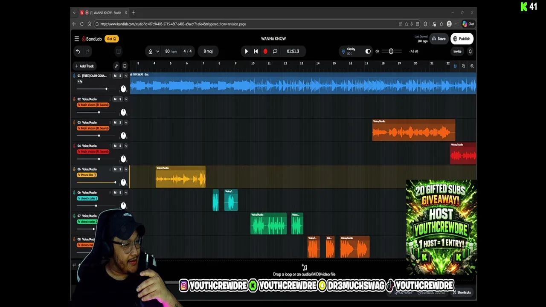Screen dimensions: 546x307
Task: Click the BandLab logo
Action: 92,39
